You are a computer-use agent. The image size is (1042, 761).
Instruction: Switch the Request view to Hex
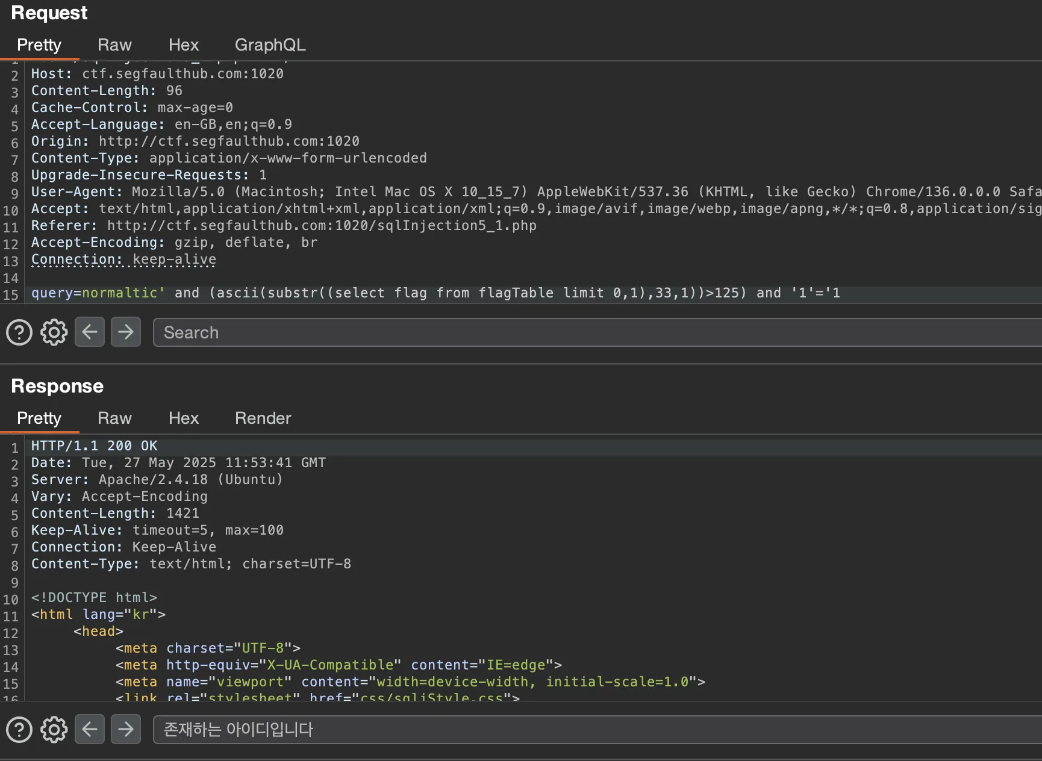[x=184, y=45]
